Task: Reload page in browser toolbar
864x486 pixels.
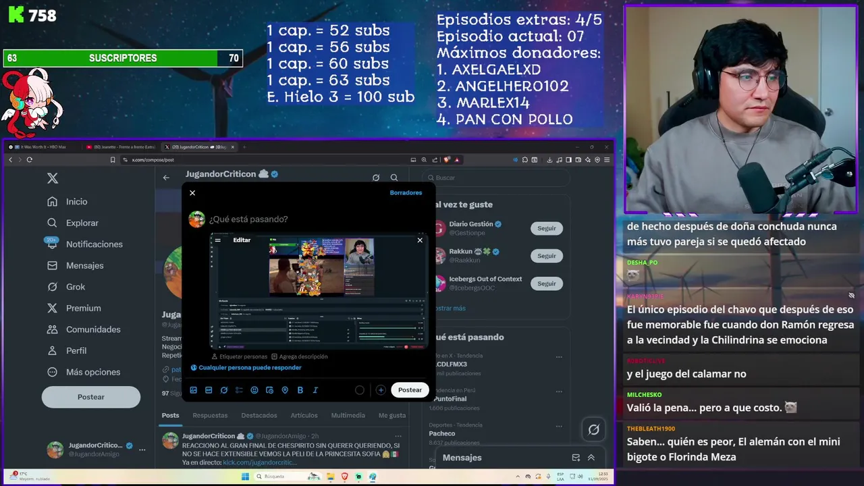Action: tap(29, 160)
